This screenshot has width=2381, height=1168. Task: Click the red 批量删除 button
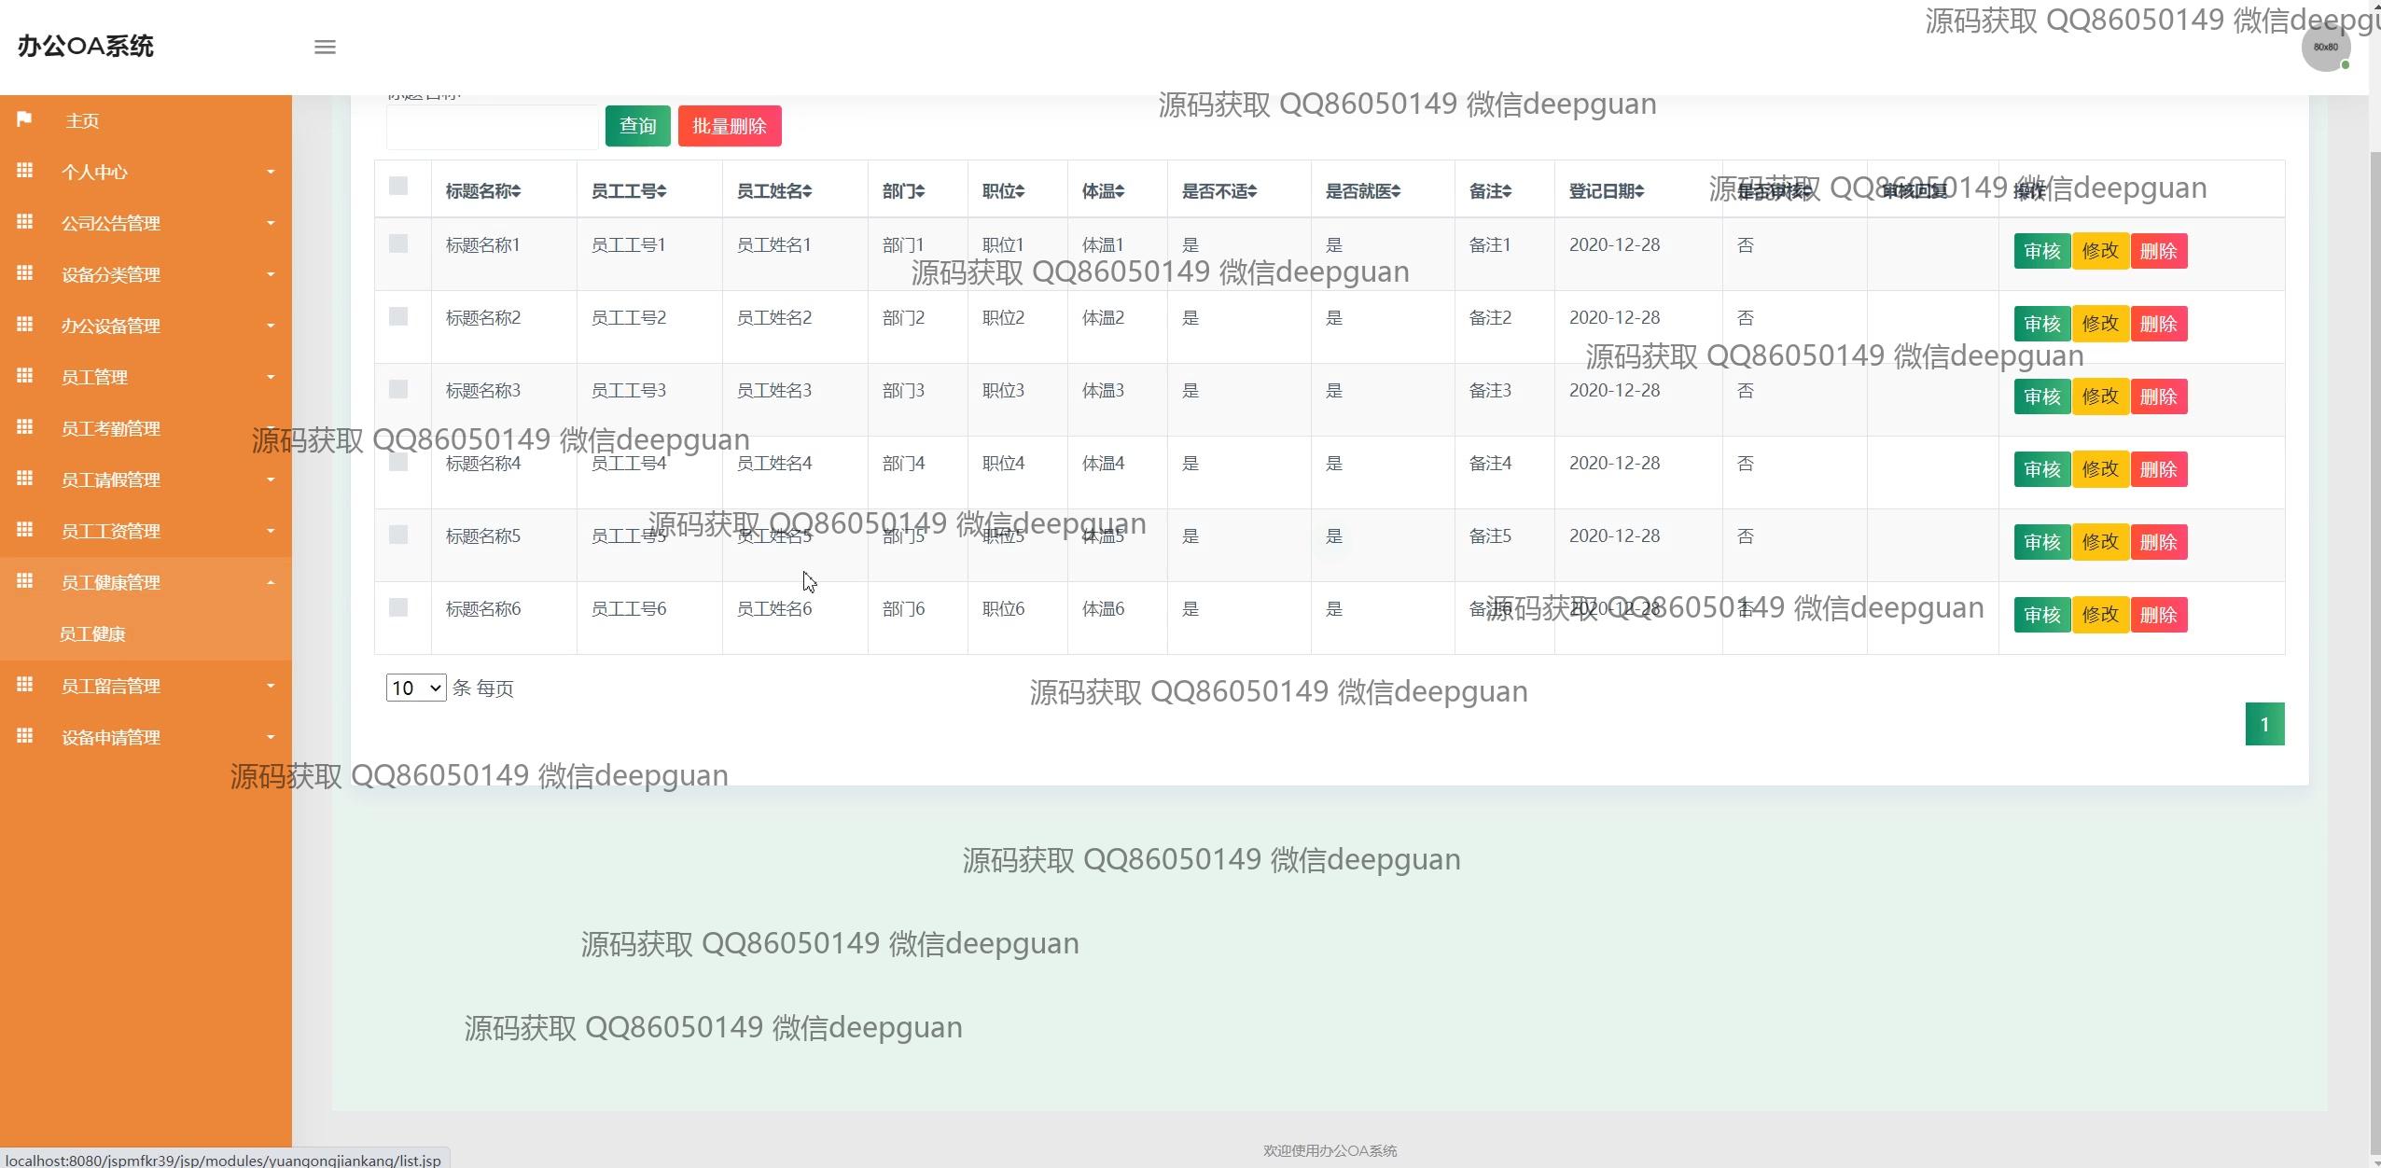(x=729, y=126)
